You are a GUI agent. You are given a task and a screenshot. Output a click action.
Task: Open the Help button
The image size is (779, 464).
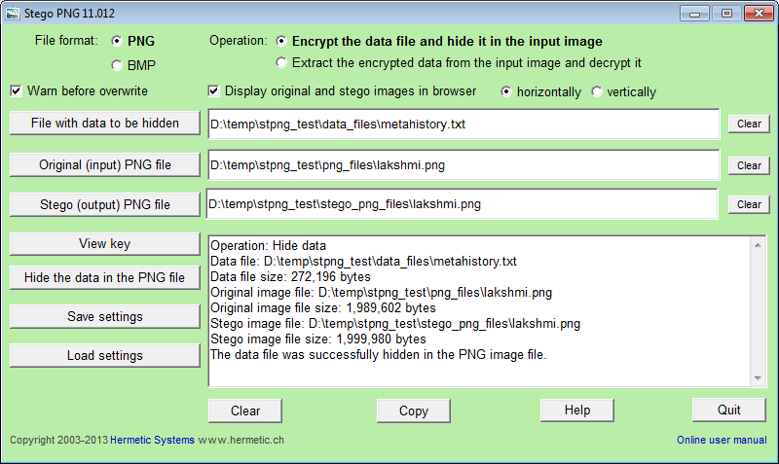tap(576, 410)
